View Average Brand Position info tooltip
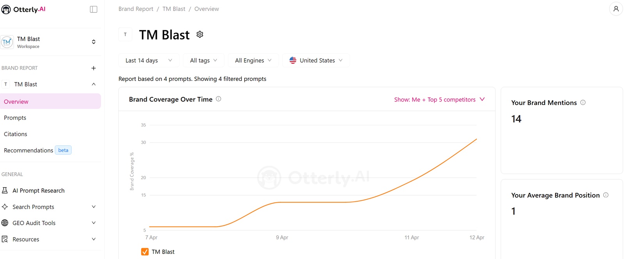This screenshot has width=629, height=259. coord(606,195)
